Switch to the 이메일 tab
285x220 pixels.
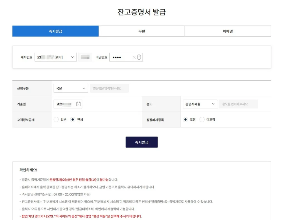(x=228, y=31)
